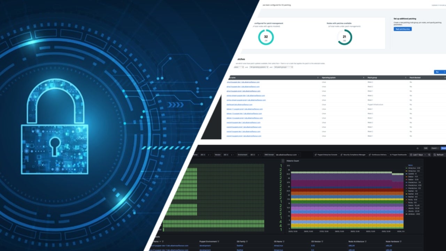446x251 pixels.
Task: Open the All patch groups filter dropdown
Action: pyautogui.click(x=283, y=67)
